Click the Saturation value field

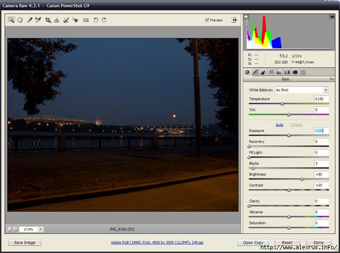tap(321, 223)
